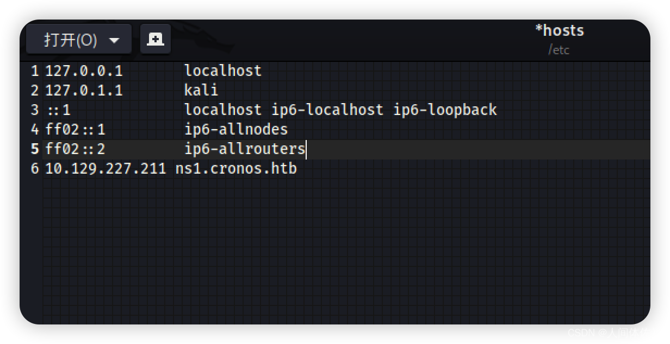The width and height of the screenshot is (670, 344).
Task: Click the /etc path label under the title
Action: (560, 50)
